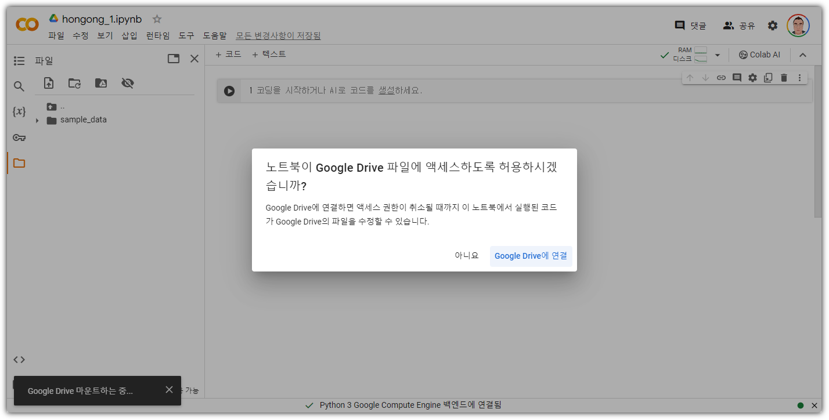Toggle show hidden files eye icon

(128, 84)
